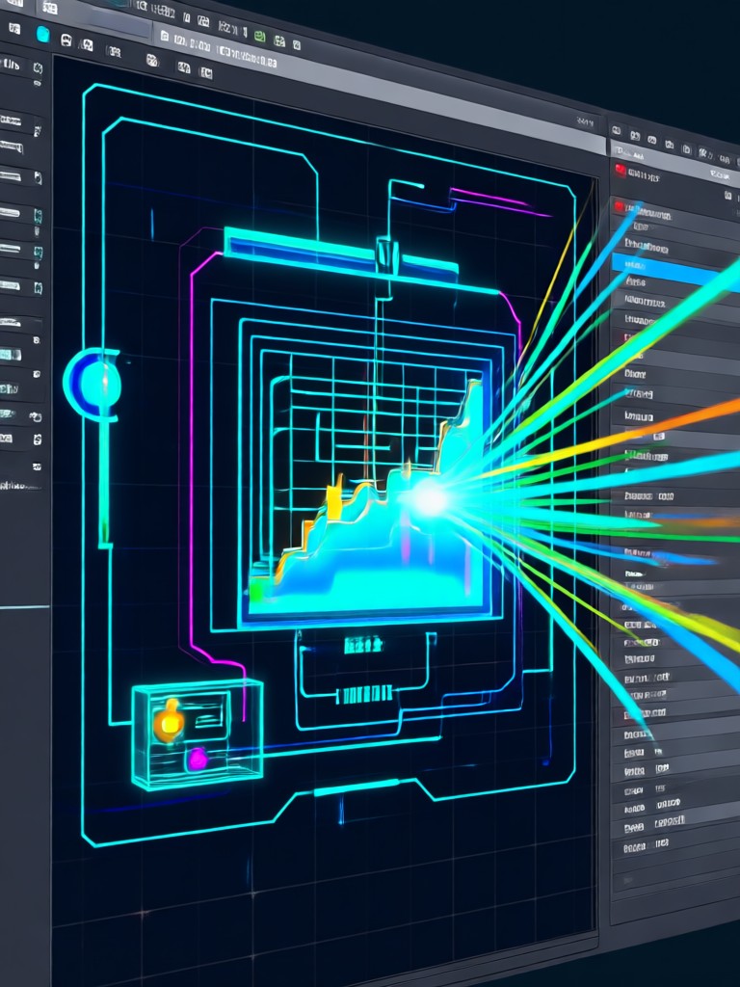This screenshot has width=740, height=987.
Task: Click the small label tag directly beneath chart
Action: point(363,645)
